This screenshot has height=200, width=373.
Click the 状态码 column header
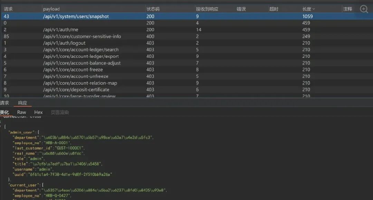(x=153, y=9)
